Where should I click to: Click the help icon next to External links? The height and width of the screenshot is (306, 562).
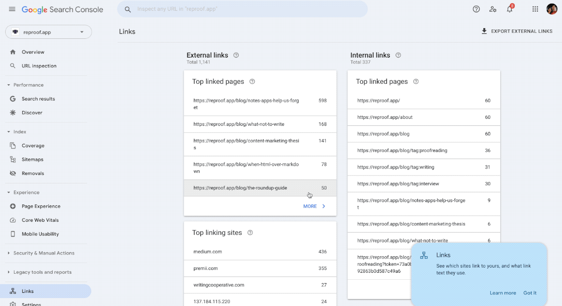point(236,55)
